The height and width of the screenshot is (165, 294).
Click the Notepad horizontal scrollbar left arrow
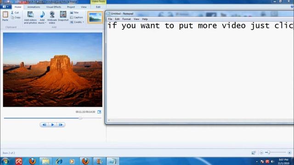109,120
